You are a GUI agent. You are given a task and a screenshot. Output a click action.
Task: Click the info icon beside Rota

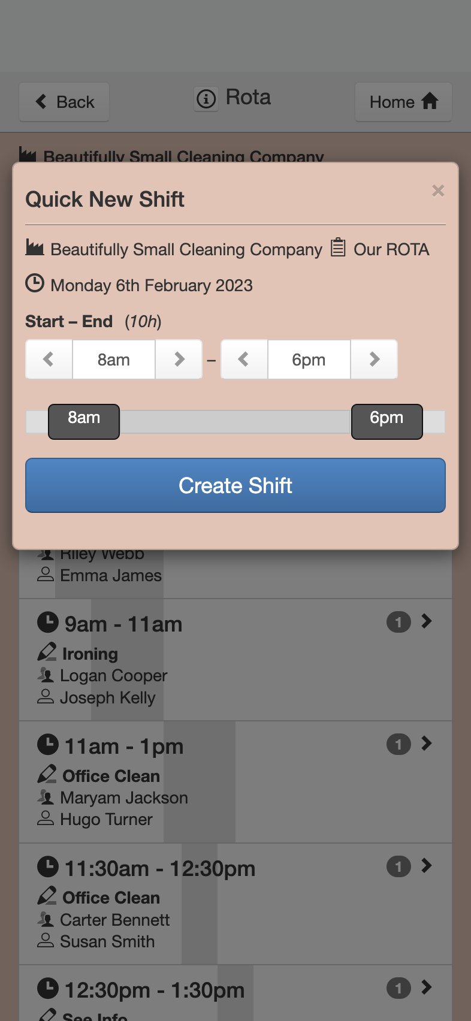[206, 98]
